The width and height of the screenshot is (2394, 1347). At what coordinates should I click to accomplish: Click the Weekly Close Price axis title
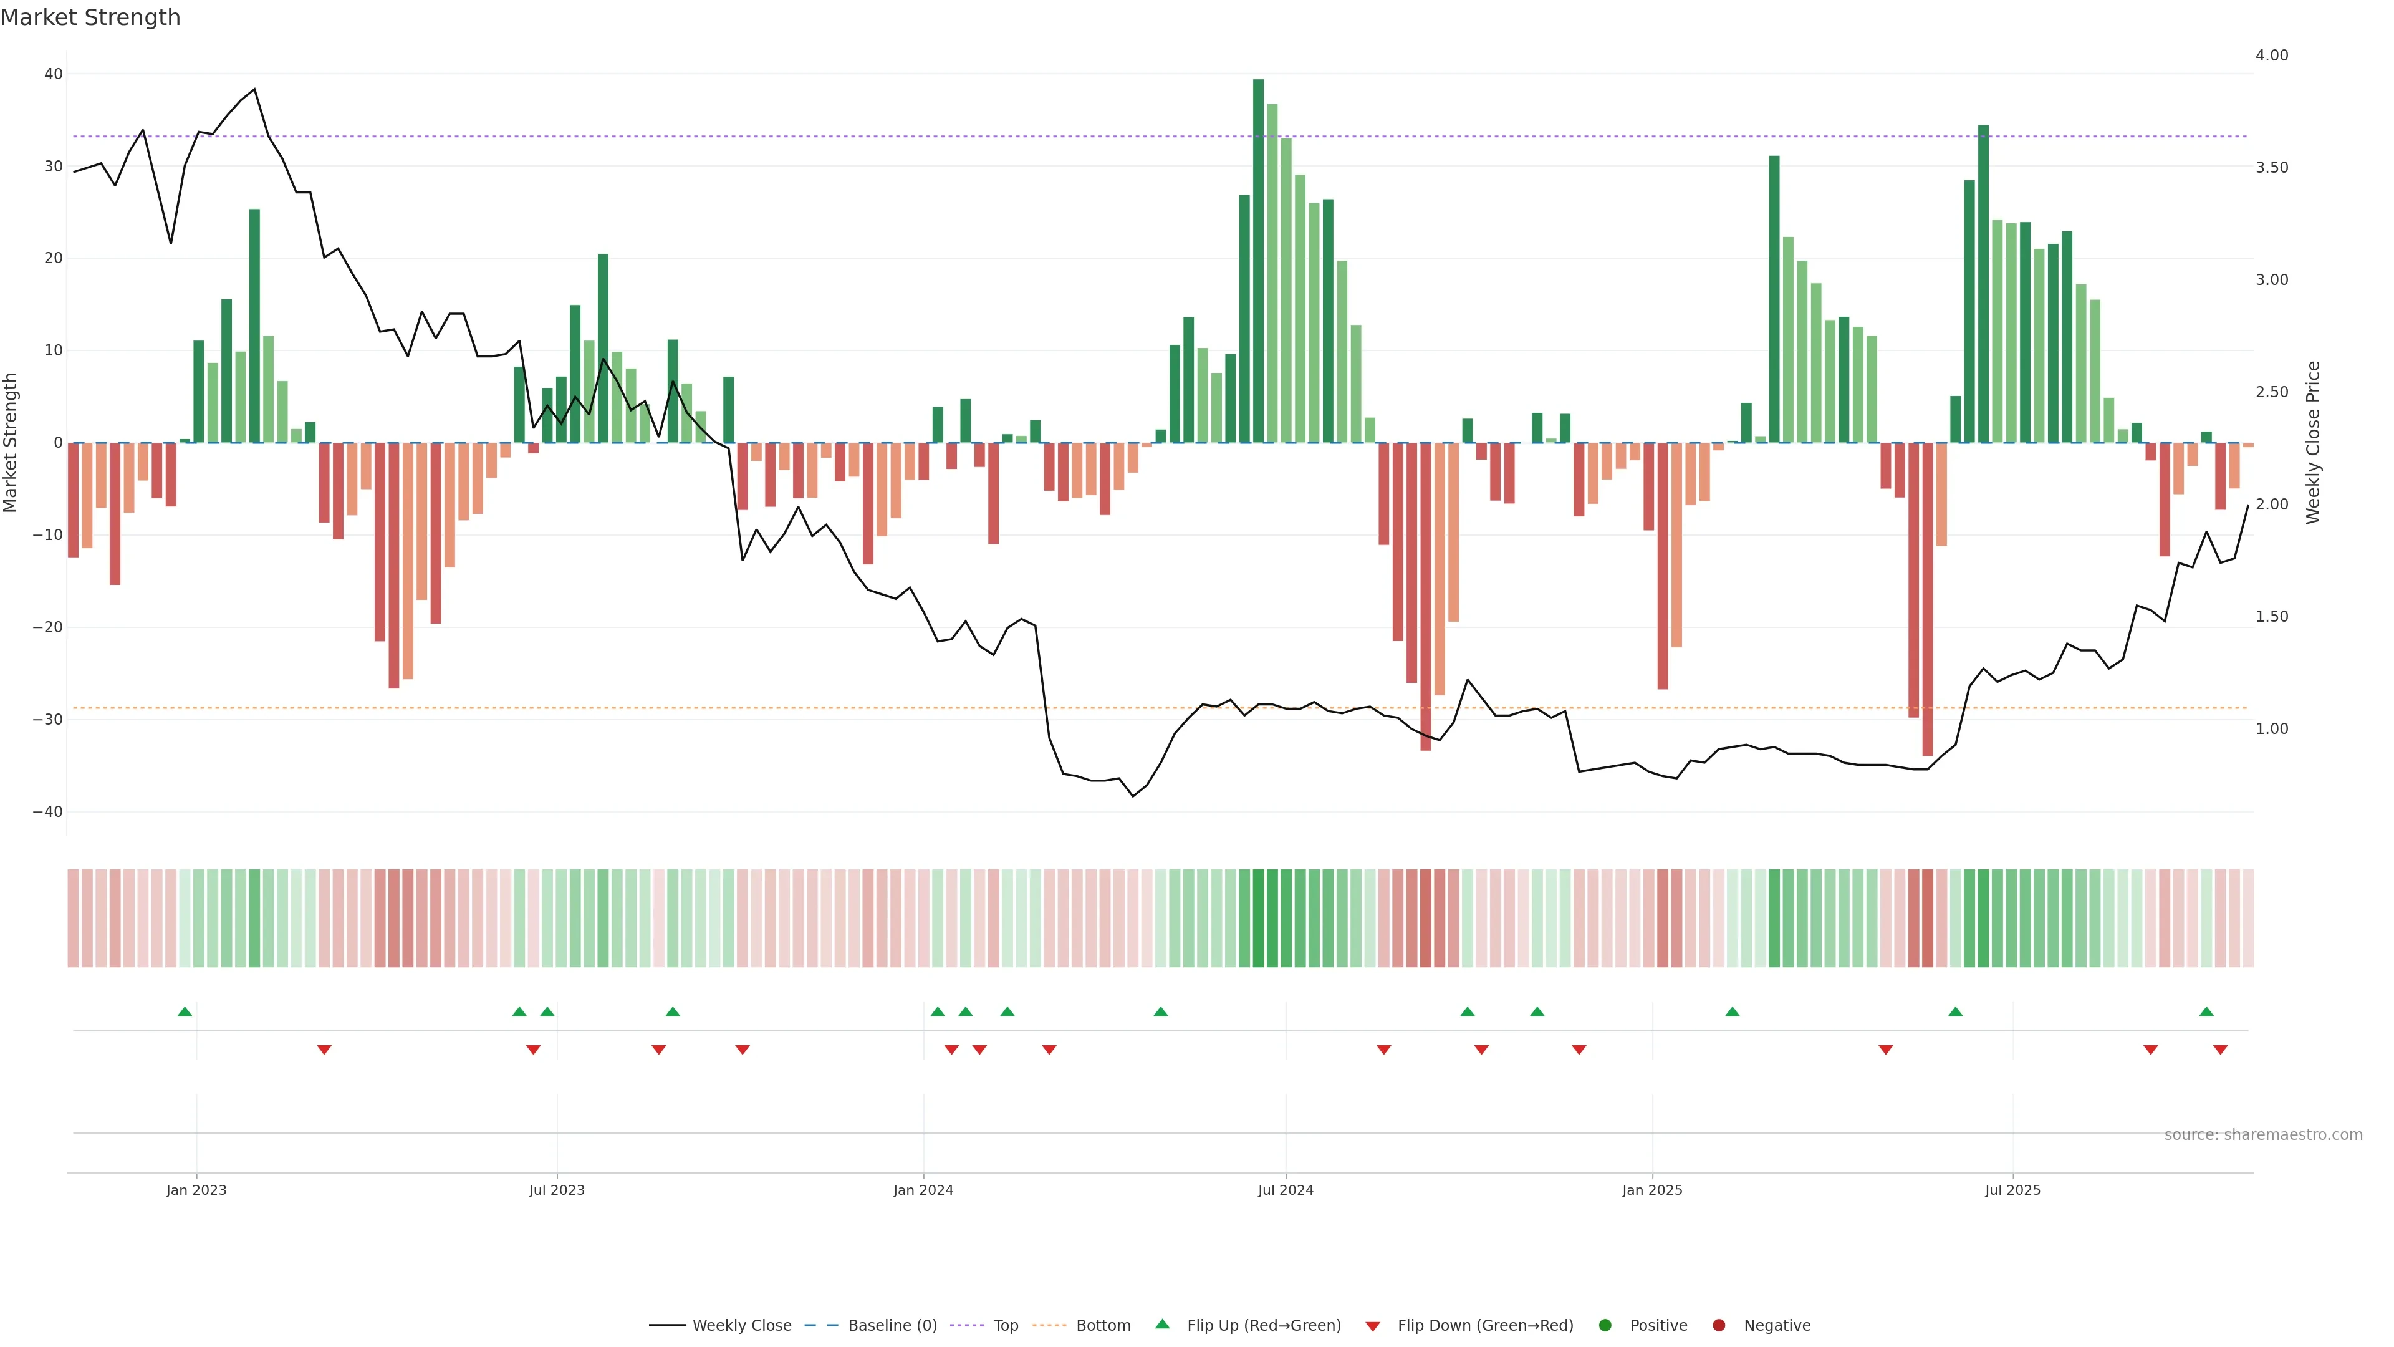tap(2313, 443)
